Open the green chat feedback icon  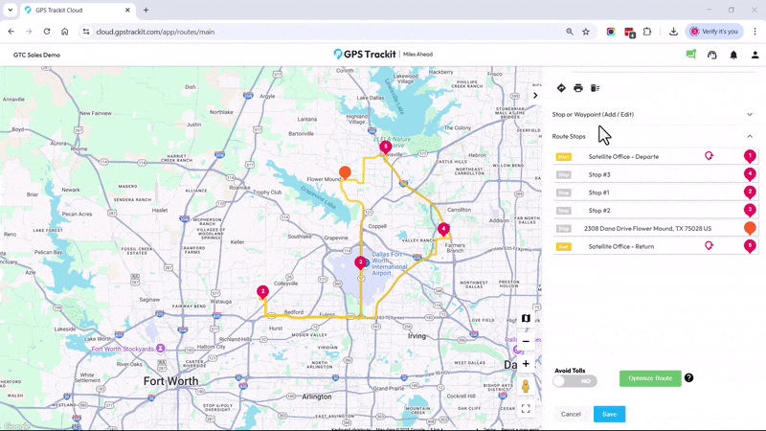(690, 55)
